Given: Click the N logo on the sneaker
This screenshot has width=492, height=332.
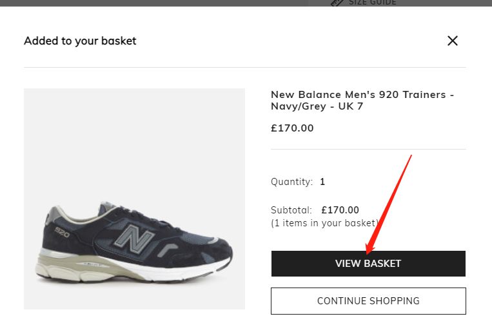Looking at the screenshot, I should [x=134, y=239].
